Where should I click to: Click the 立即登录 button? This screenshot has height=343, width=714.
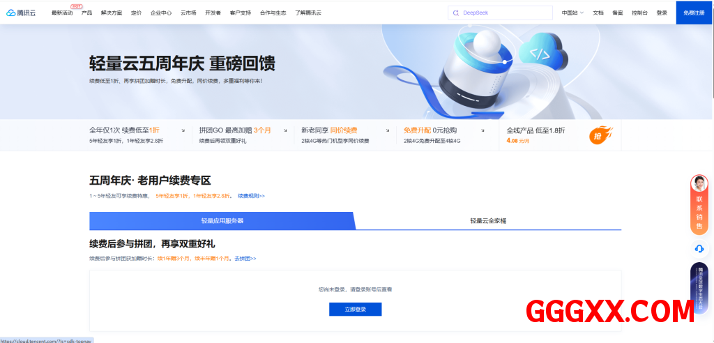tap(355, 309)
